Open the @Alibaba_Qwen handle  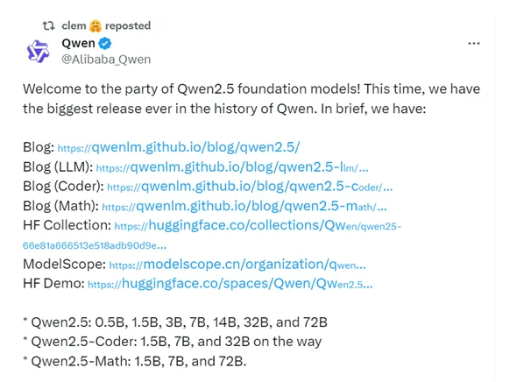pyautogui.click(x=106, y=60)
